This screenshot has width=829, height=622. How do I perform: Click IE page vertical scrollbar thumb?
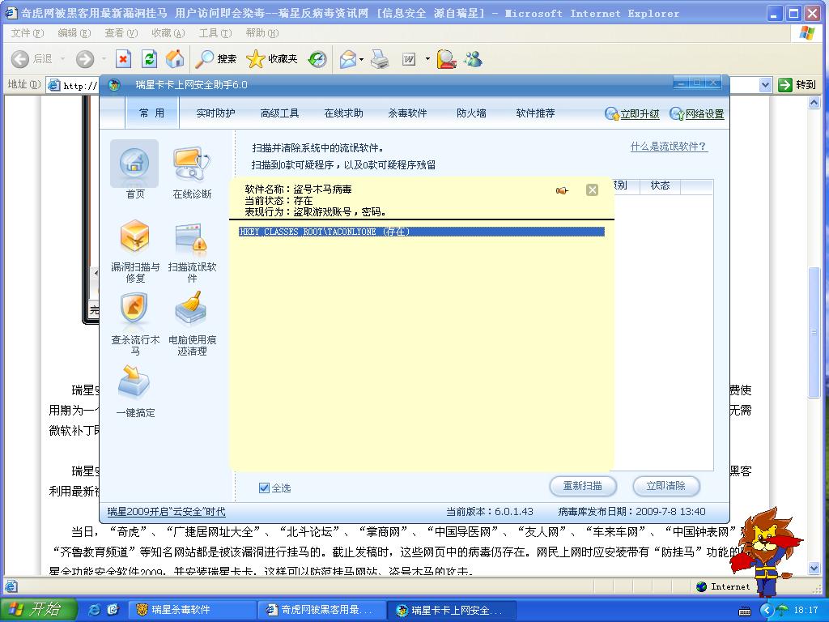[814, 332]
